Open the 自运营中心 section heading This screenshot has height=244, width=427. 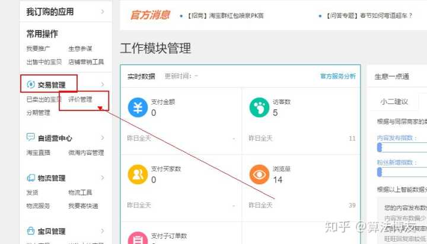pyautogui.click(x=55, y=138)
